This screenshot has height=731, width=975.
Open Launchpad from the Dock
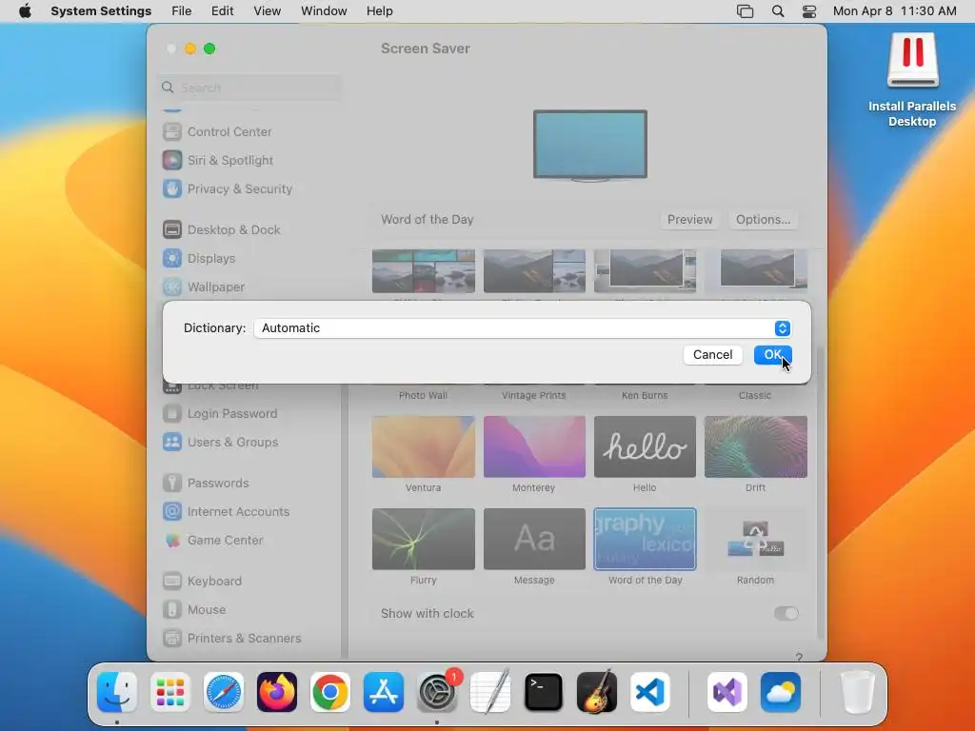[x=170, y=693]
